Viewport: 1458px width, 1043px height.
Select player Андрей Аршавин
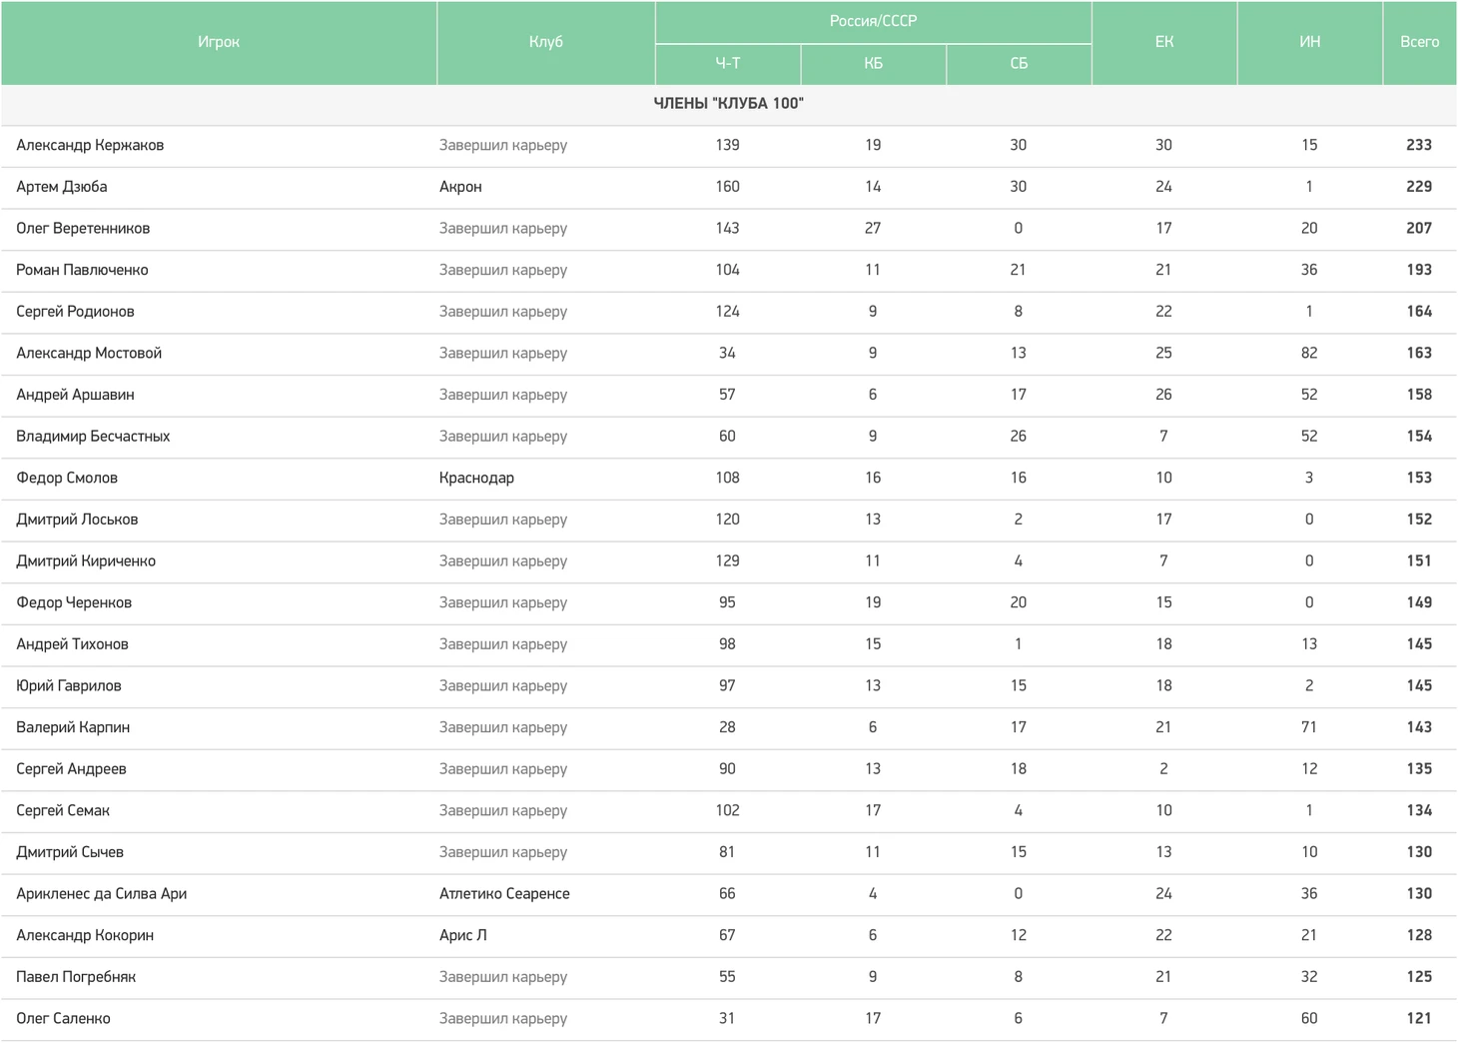coord(75,395)
